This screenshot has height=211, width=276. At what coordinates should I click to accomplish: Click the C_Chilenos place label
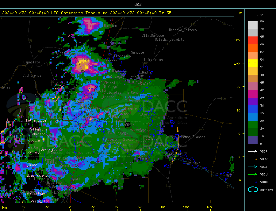coord(32,75)
